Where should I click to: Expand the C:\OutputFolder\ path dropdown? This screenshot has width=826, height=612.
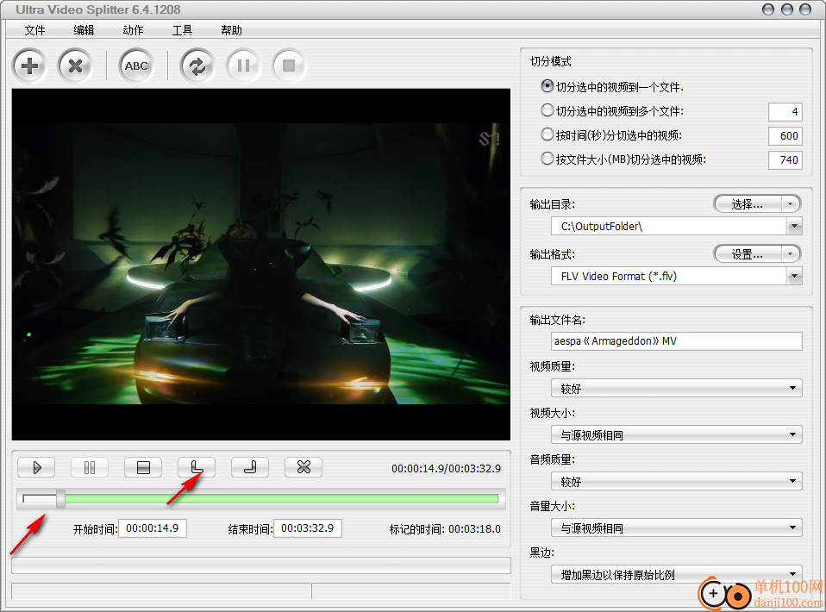pos(794,227)
